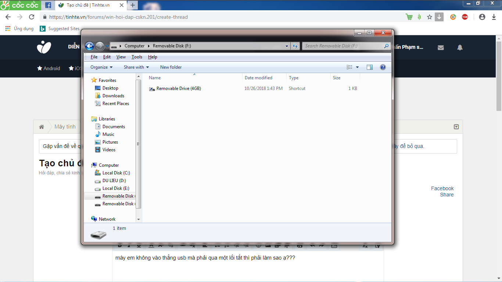502x282 pixels.
Task: Open the browser profile account icon
Action: [483, 17]
